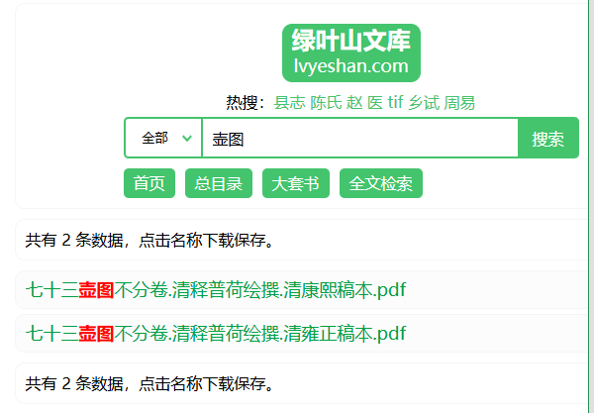Click the 绿叶山文库 lvyeshan.com logo

click(x=351, y=53)
